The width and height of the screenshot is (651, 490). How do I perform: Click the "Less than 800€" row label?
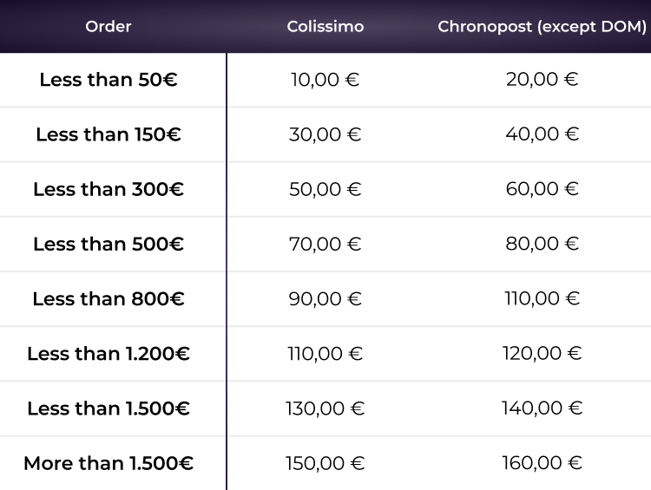tap(108, 299)
